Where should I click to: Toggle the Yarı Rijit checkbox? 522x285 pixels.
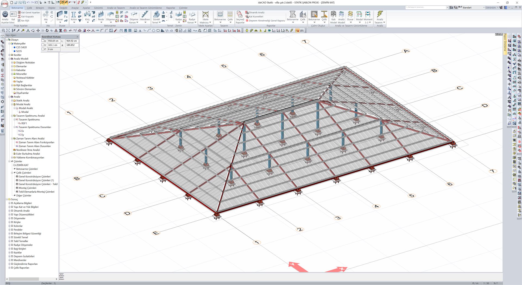tap(19, 20)
